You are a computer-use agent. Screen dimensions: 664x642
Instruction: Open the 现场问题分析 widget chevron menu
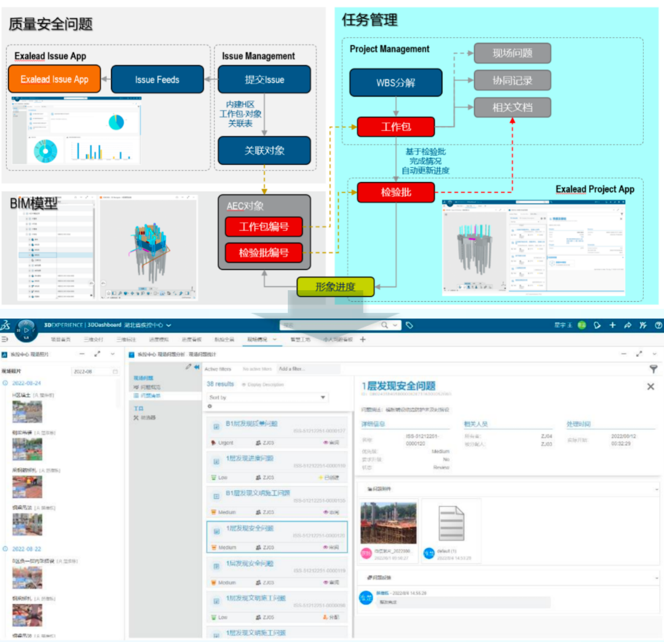[654, 354]
